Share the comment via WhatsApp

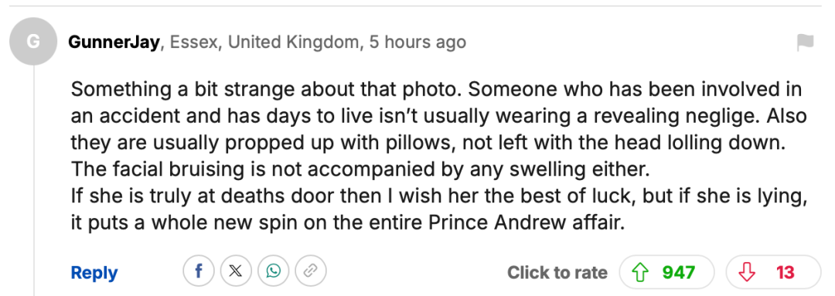(273, 271)
